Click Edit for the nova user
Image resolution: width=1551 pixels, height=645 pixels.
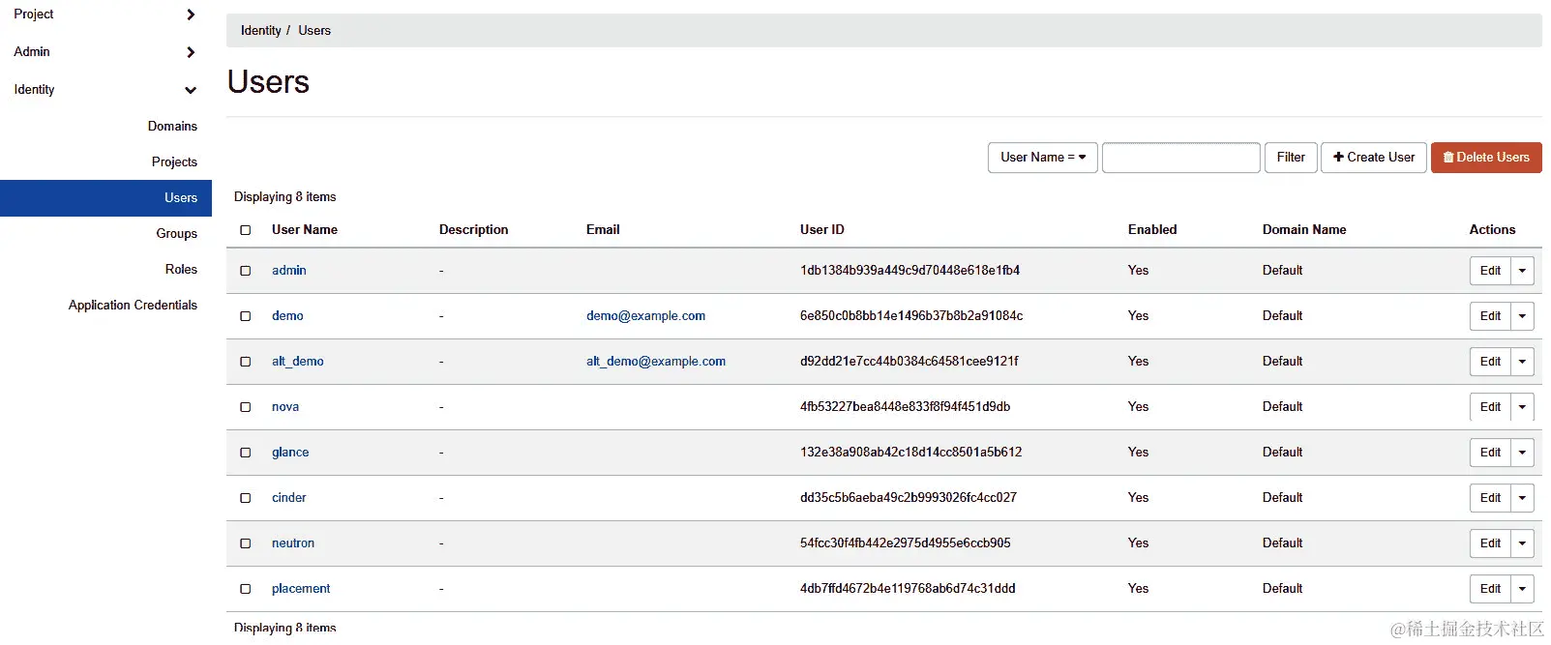click(x=1490, y=407)
